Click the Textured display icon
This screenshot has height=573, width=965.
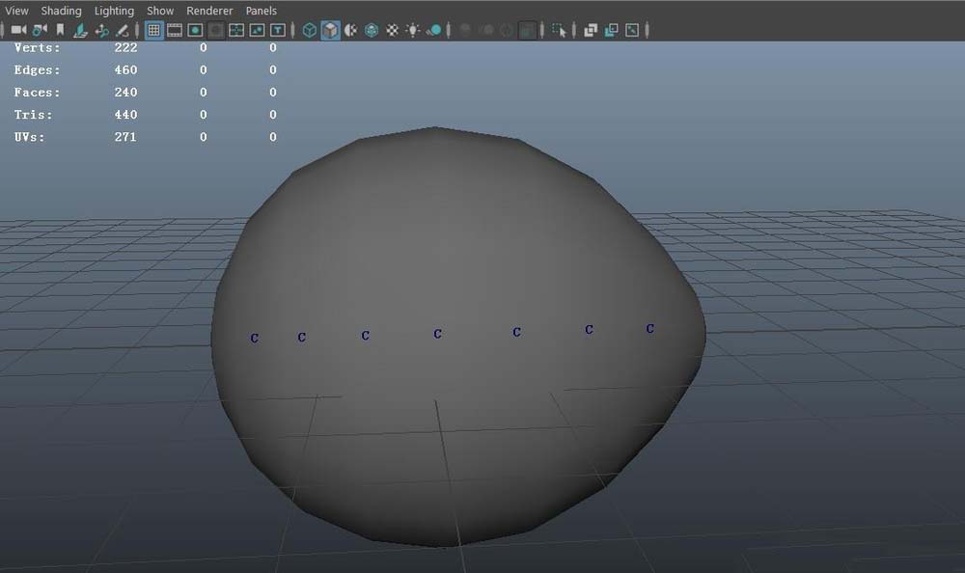[392, 30]
